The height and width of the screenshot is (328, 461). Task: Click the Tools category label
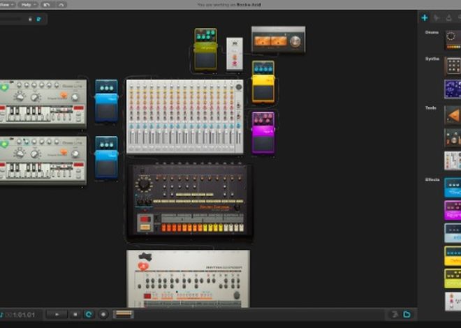[x=430, y=107]
